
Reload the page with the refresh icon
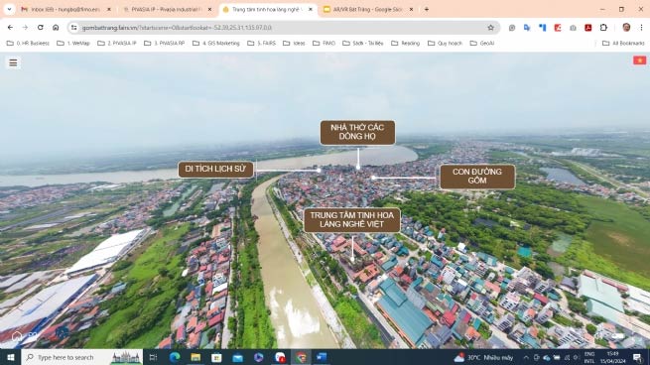coord(41,28)
